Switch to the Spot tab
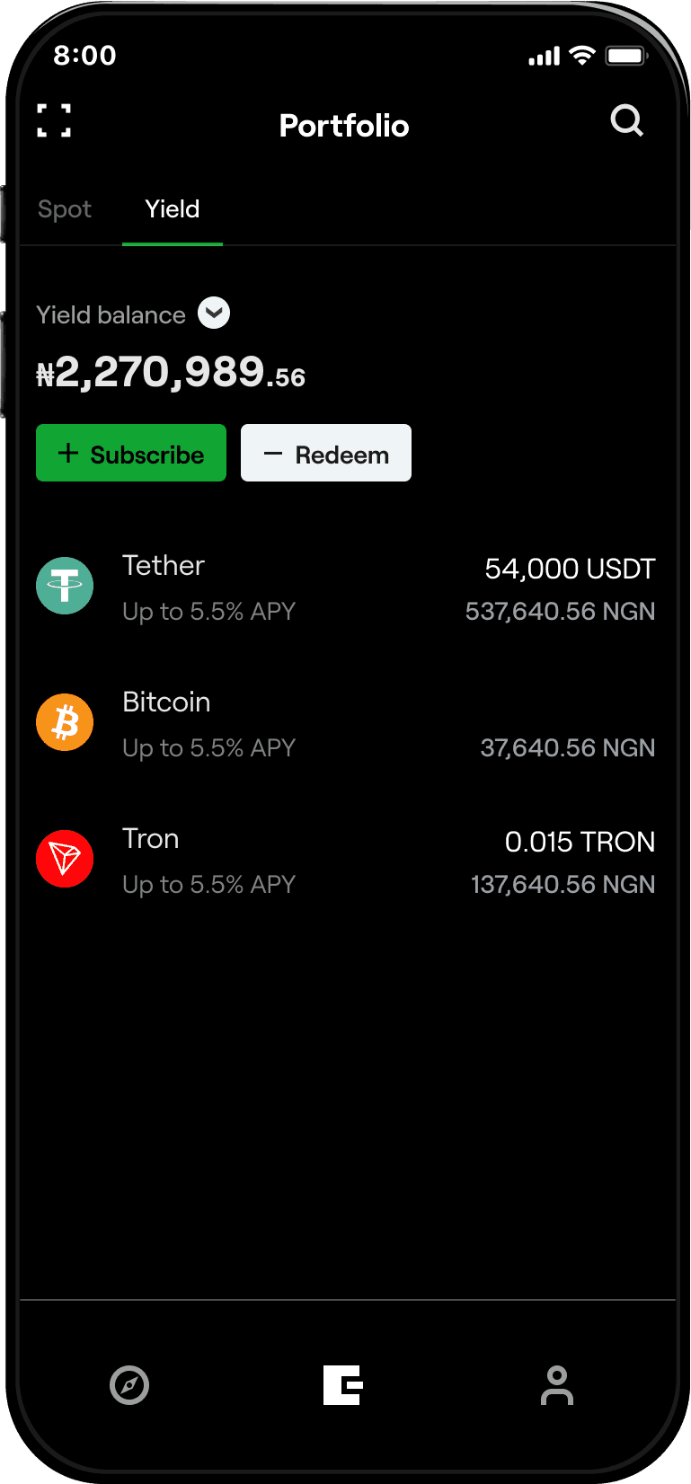691x1484 pixels. [65, 209]
